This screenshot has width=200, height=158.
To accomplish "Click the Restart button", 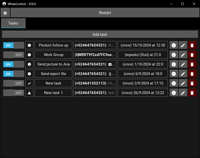I will point(105,13).
